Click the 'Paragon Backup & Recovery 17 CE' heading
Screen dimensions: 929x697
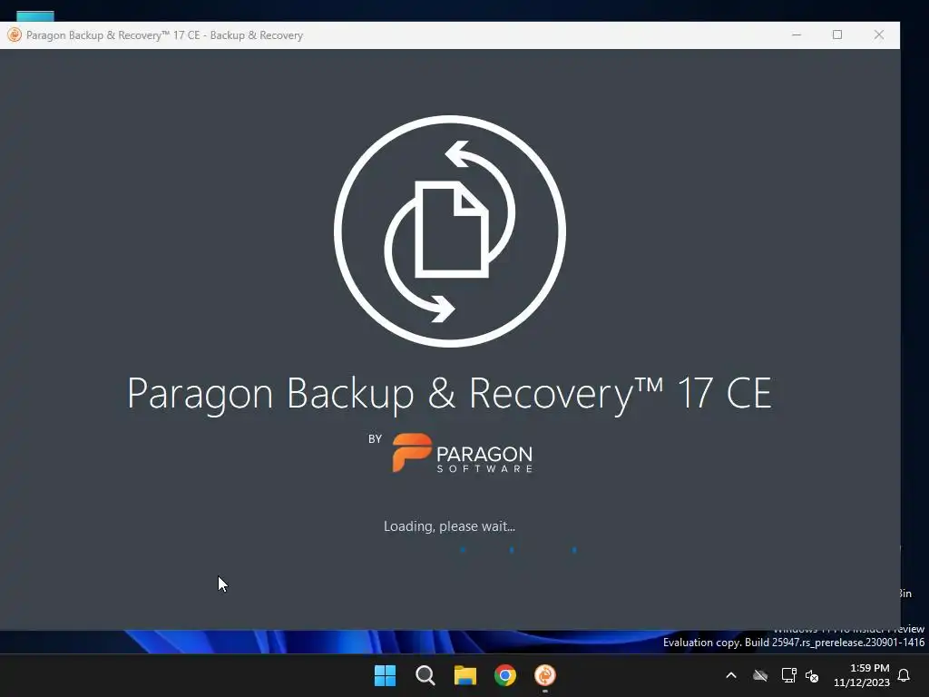click(x=450, y=393)
